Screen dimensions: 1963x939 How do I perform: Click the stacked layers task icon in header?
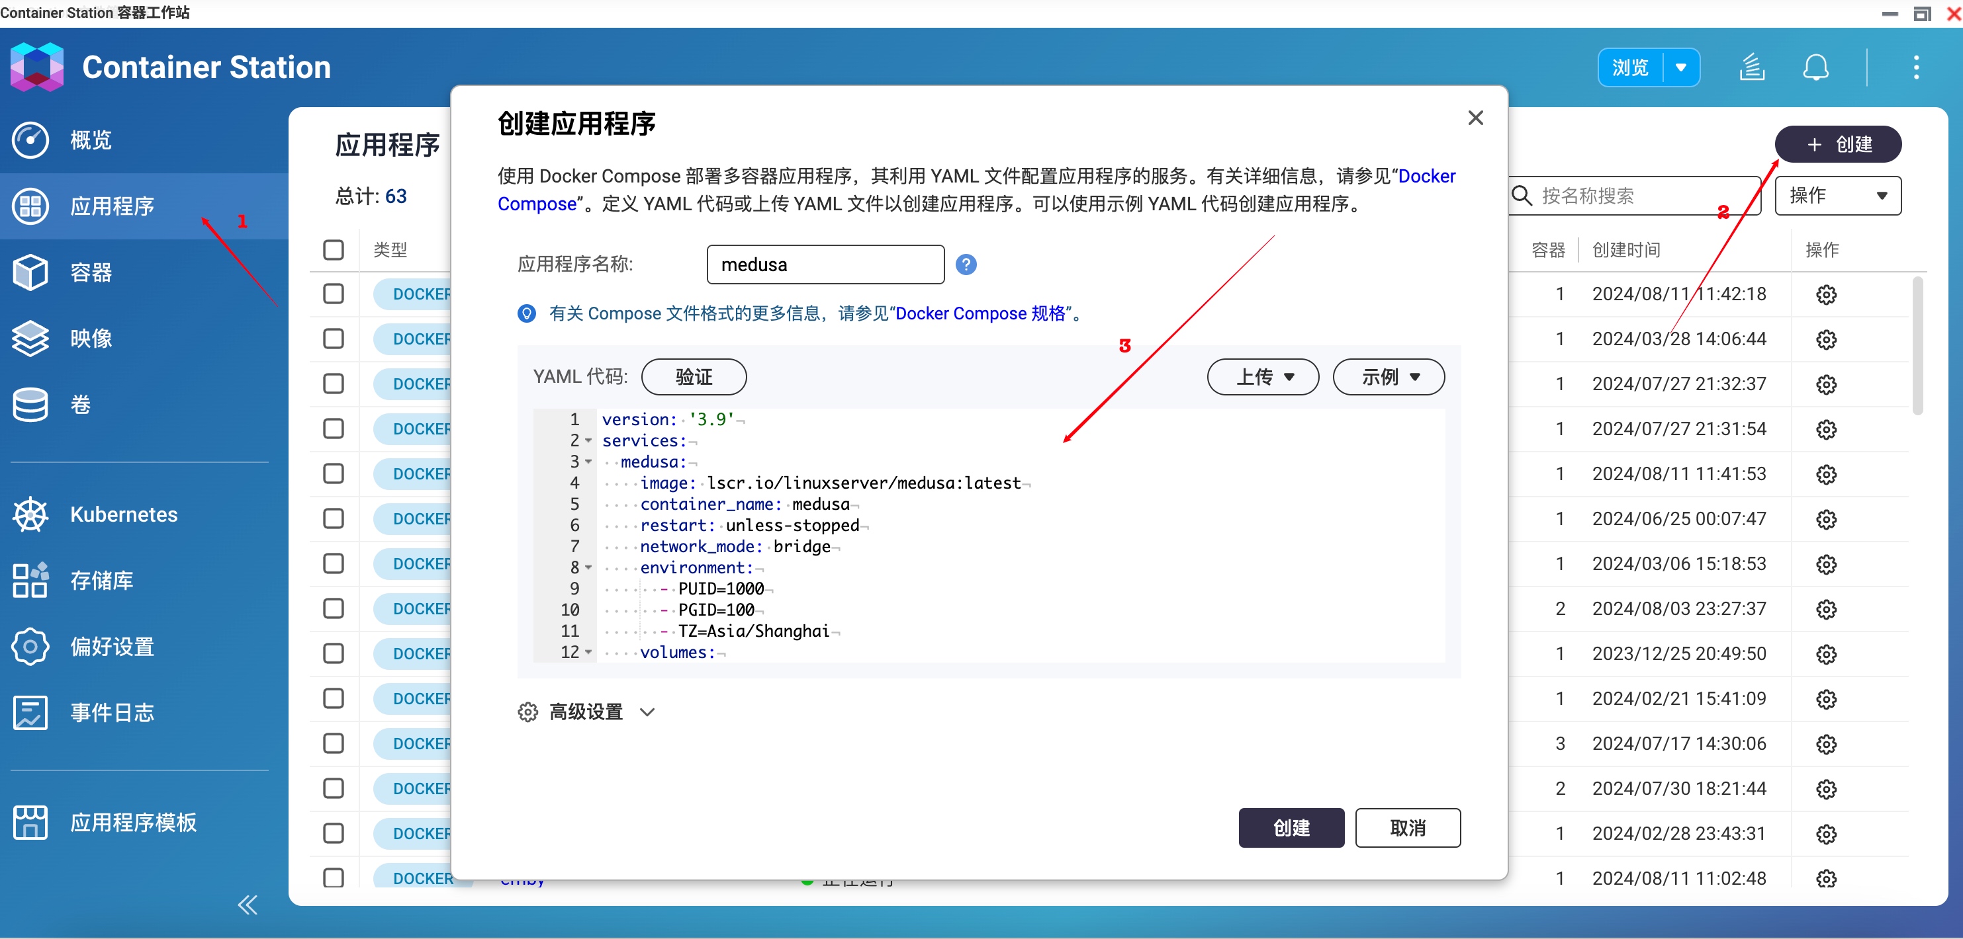point(1752,67)
